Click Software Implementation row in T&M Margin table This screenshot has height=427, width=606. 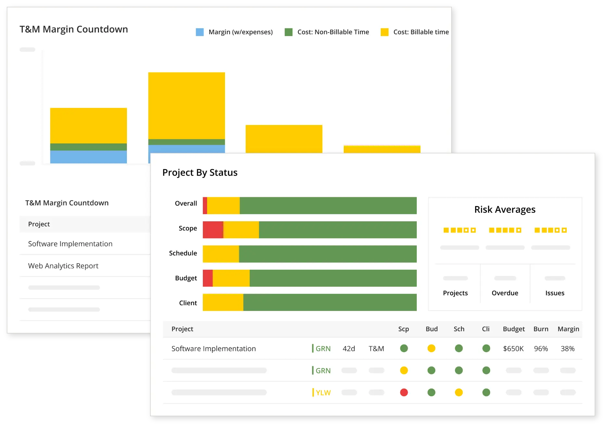85,244
